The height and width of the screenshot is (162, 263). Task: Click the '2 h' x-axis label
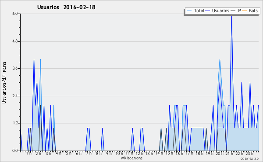click(x=39, y=154)
